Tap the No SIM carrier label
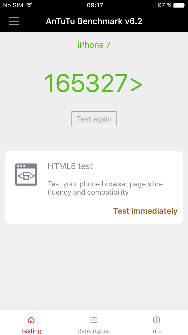188x335 pixels. coord(13,5)
